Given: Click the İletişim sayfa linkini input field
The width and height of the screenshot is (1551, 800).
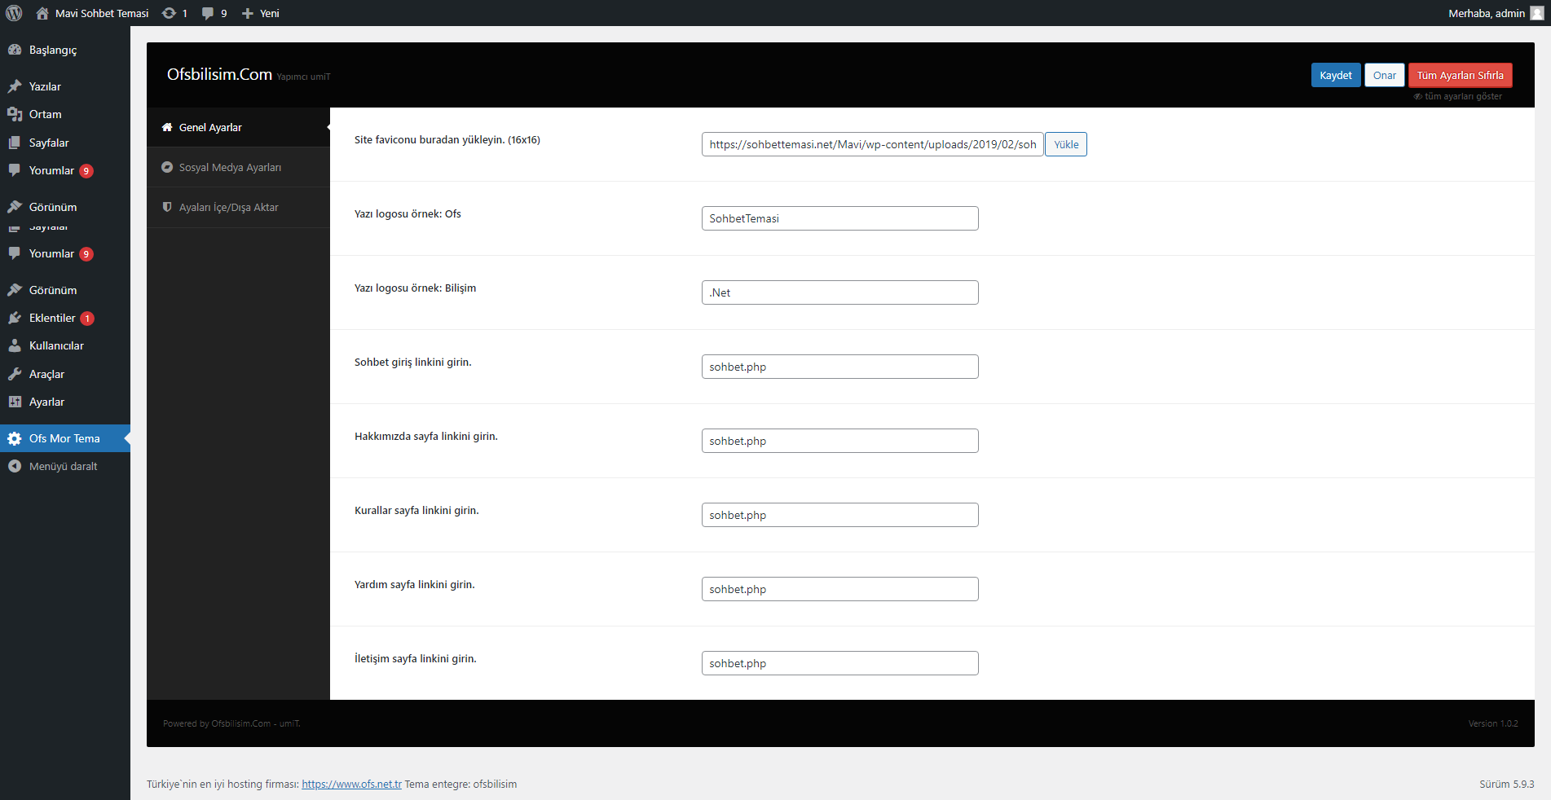Looking at the screenshot, I should (839, 663).
